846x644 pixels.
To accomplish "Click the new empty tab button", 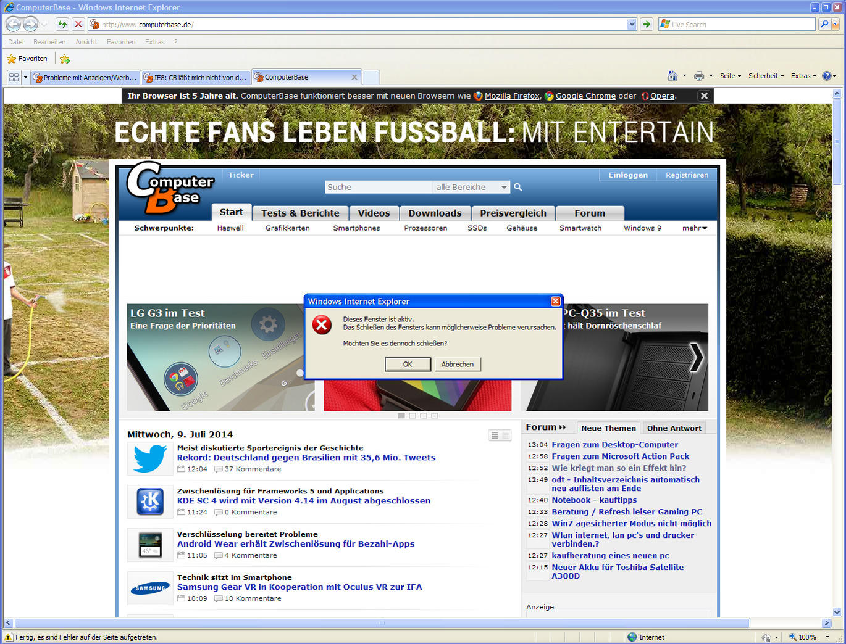I will point(371,77).
